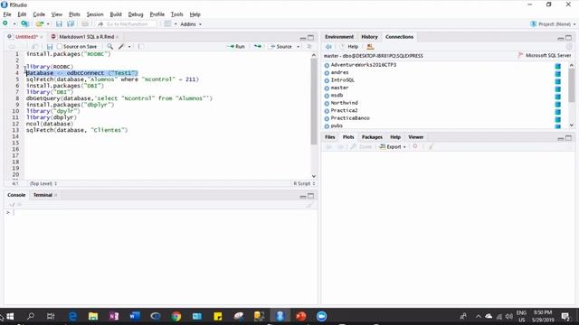Open the Source button dropdown arrow
The width and height of the screenshot is (579, 325).
(298, 46)
